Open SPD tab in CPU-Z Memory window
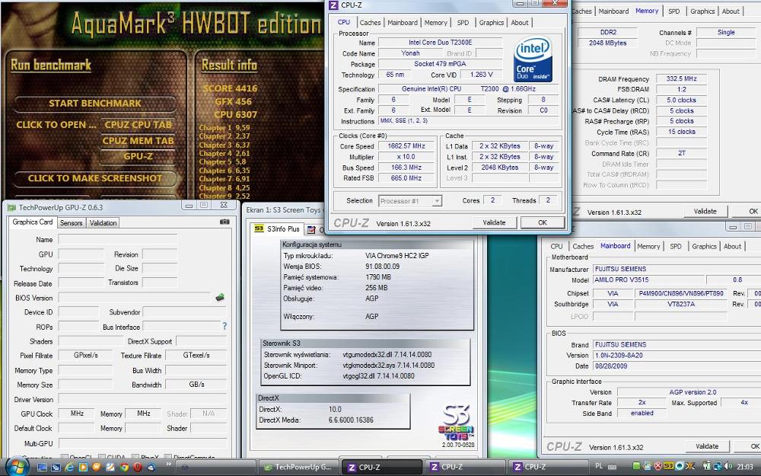761x476 pixels. pyautogui.click(x=673, y=11)
